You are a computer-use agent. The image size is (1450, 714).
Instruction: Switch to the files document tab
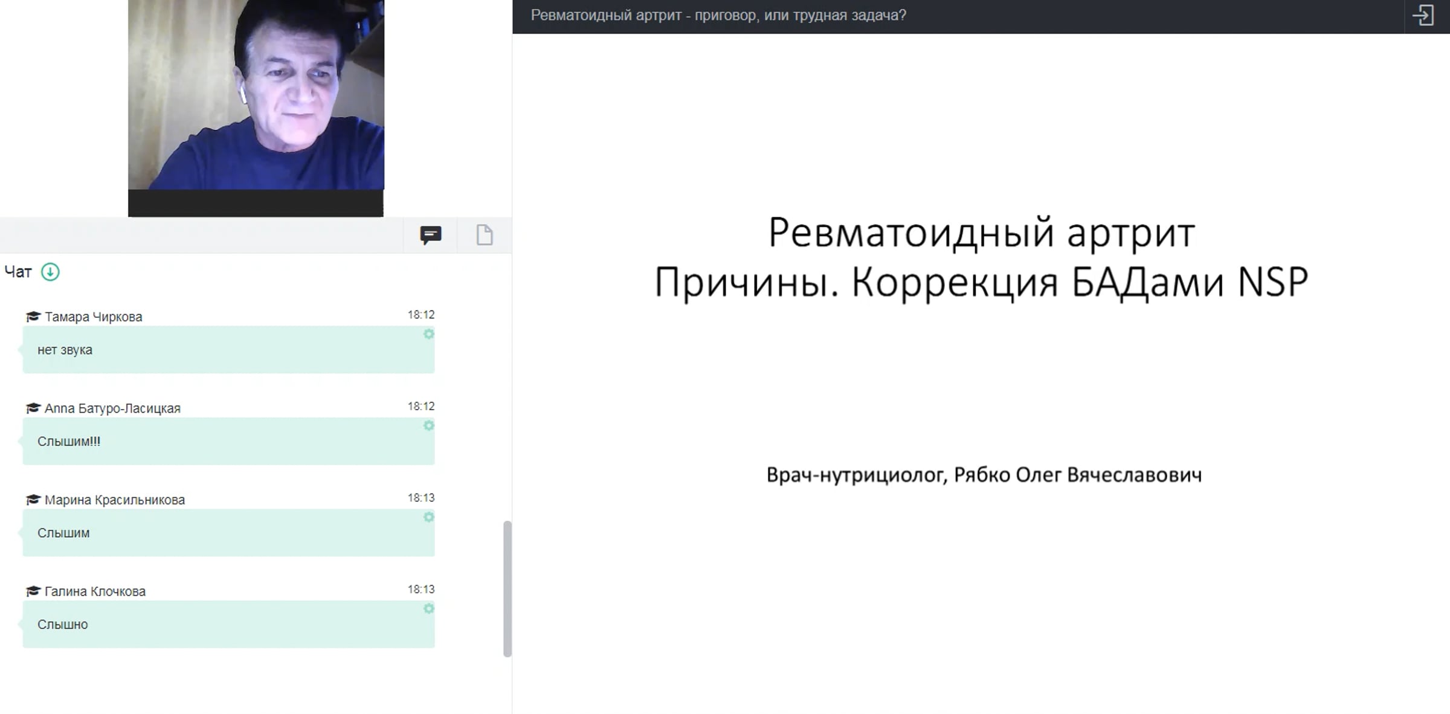(485, 235)
